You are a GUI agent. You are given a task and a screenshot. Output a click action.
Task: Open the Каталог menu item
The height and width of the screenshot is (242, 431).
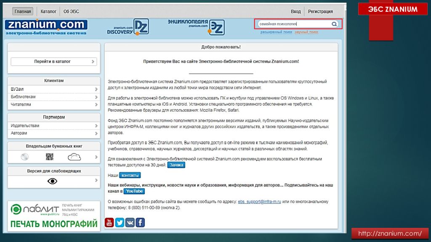[x=48, y=11]
